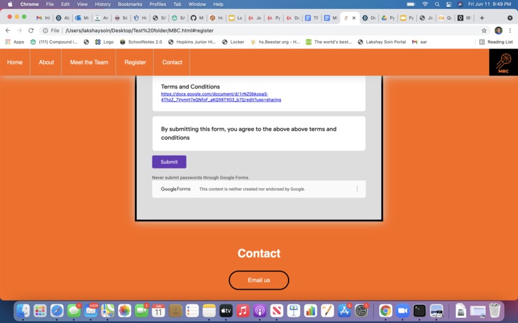
Task: Open the Chrome File menu
Action: pos(50,4)
